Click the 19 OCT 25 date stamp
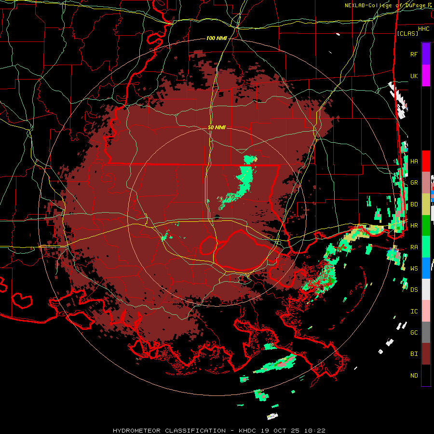Image resolution: width=434 pixels, height=434 pixels. (x=281, y=431)
